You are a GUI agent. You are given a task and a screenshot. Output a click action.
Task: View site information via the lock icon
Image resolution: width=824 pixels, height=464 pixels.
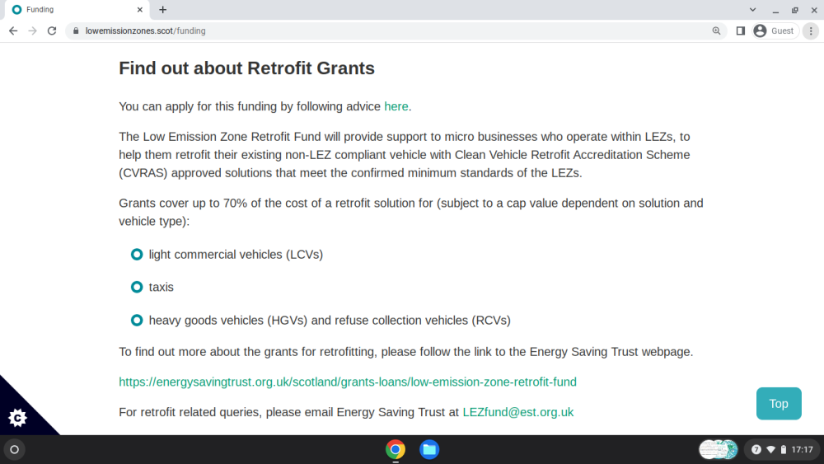(x=76, y=31)
